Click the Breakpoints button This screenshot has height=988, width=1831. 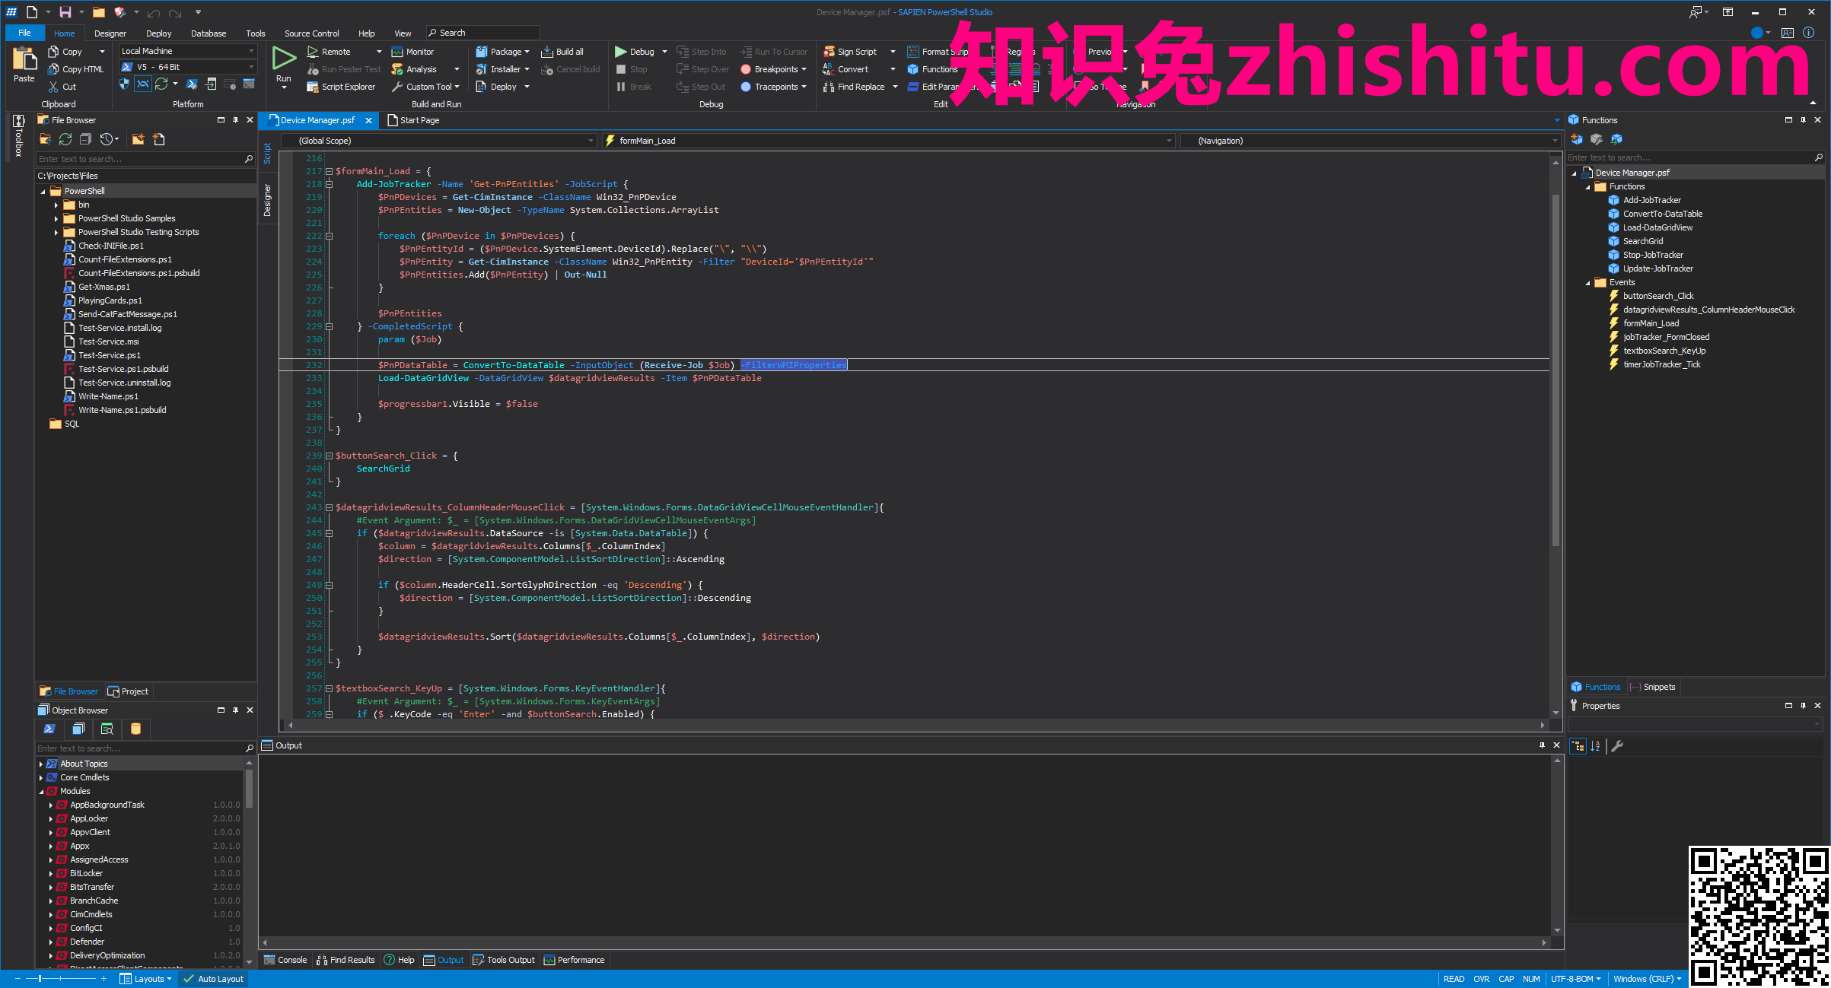click(773, 69)
